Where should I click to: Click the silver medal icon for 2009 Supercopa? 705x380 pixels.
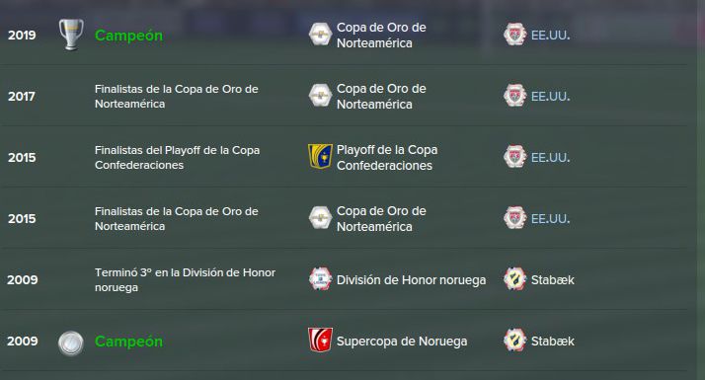pyautogui.click(x=71, y=343)
